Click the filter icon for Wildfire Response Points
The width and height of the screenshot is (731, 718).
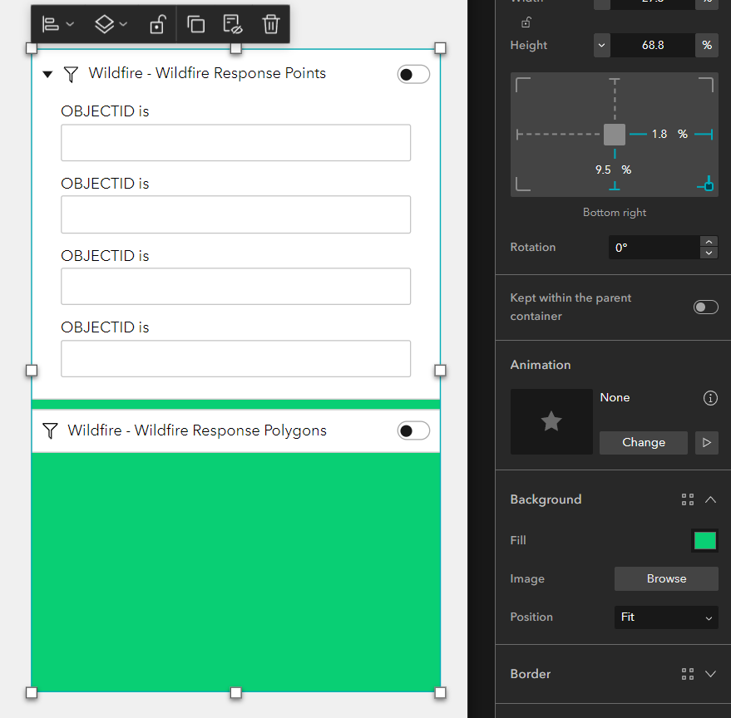pyautogui.click(x=71, y=74)
